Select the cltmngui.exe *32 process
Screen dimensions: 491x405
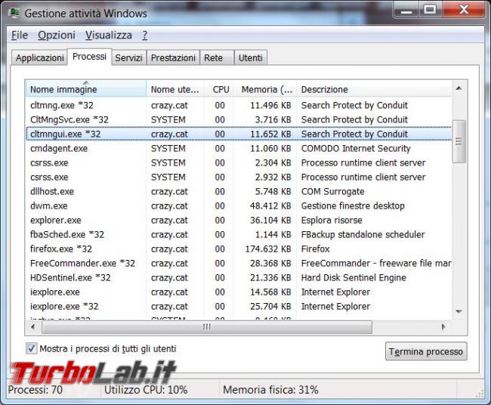click(x=239, y=134)
